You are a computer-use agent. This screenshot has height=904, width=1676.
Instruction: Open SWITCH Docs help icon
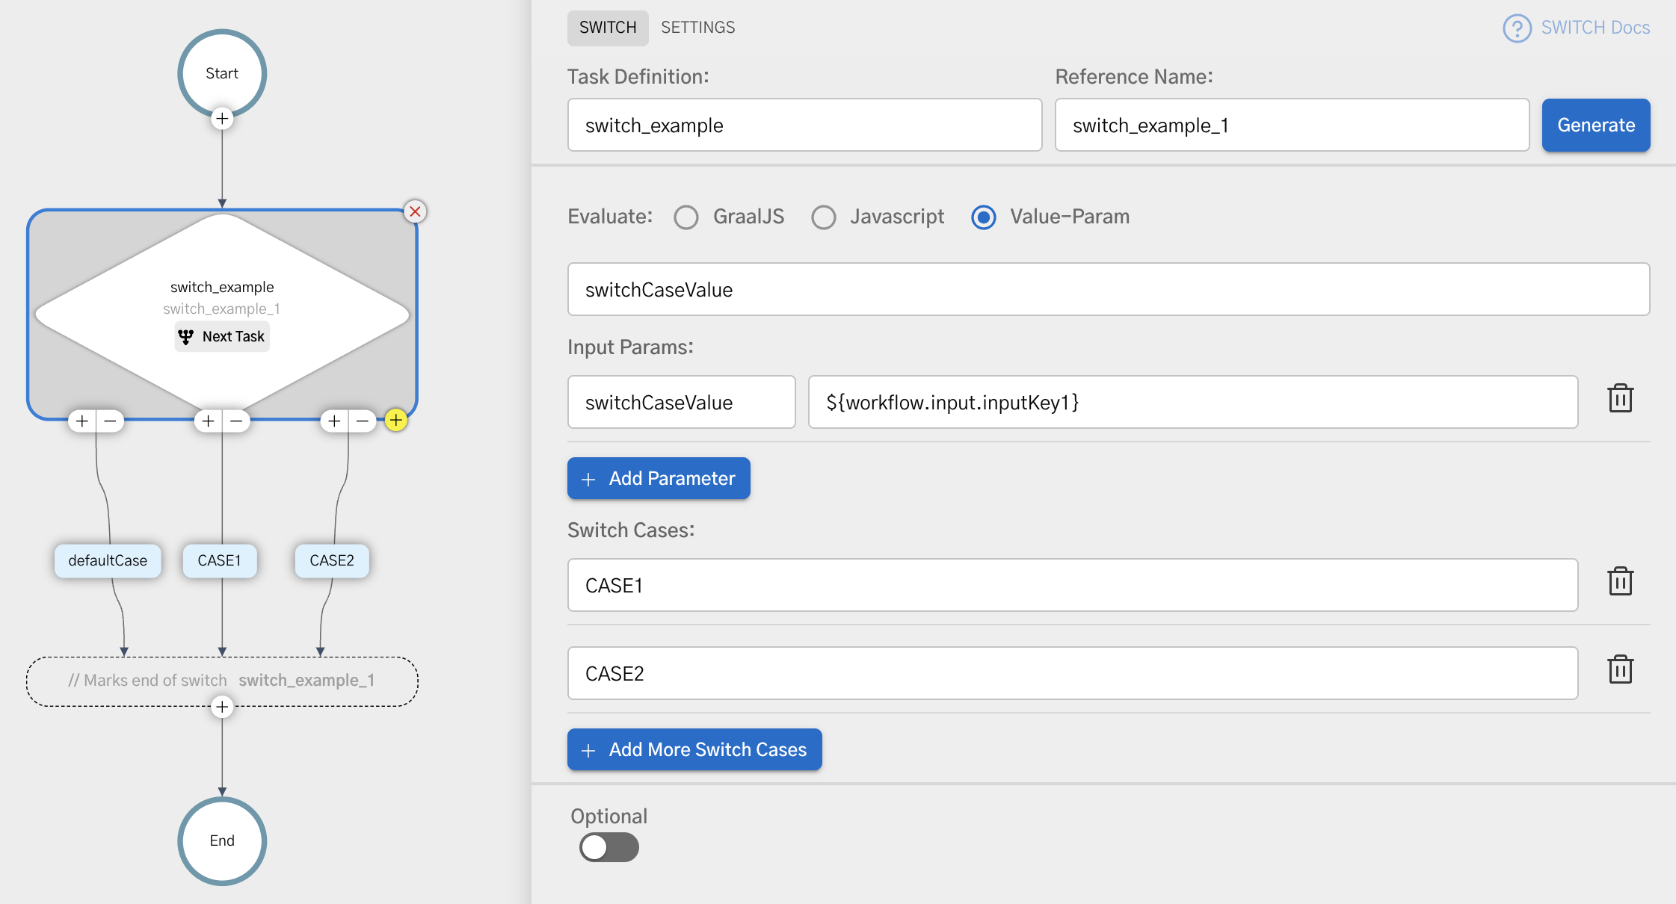pyautogui.click(x=1517, y=28)
